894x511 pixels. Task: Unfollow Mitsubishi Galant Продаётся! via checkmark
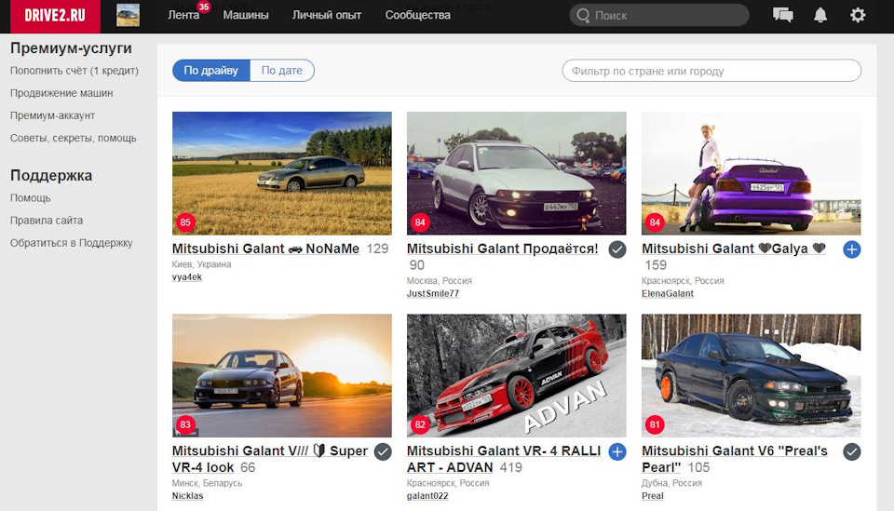pos(616,249)
